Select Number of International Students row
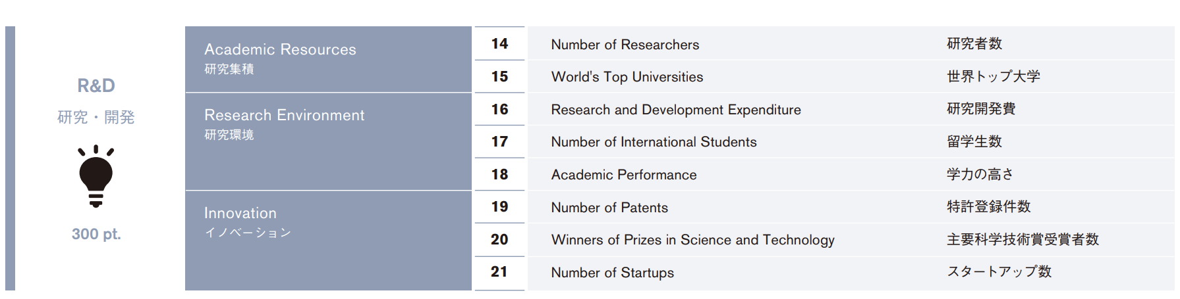 coord(851,141)
